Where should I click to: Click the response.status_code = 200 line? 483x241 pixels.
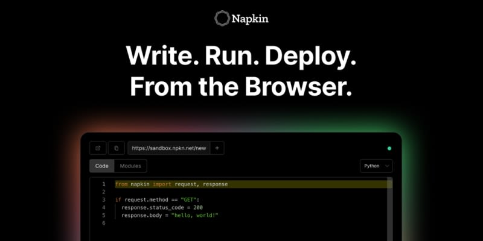(162, 207)
